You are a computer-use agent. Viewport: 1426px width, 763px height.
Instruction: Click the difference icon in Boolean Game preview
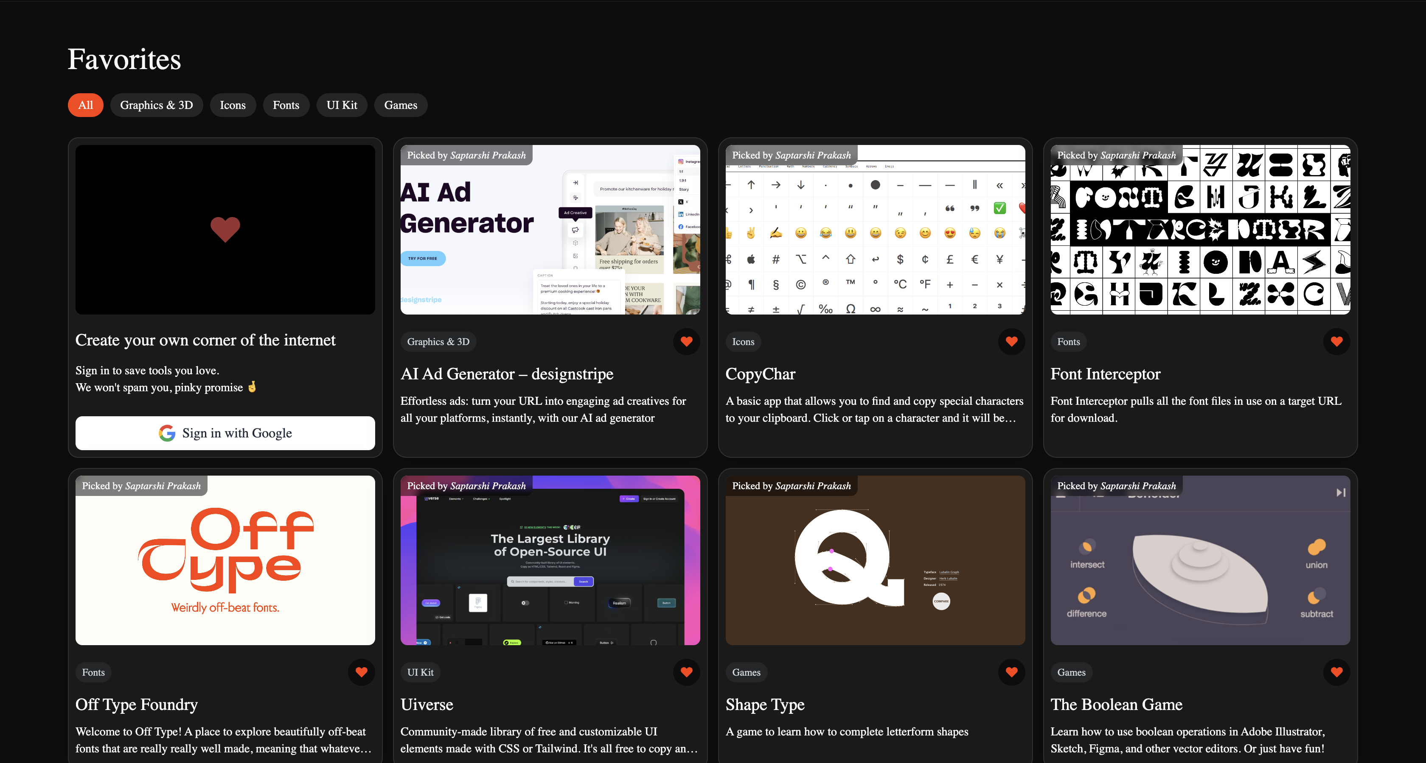coord(1086,596)
